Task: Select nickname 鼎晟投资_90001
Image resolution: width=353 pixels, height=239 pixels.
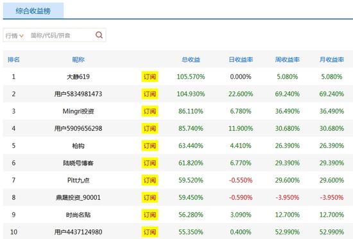Action: [x=78, y=197]
